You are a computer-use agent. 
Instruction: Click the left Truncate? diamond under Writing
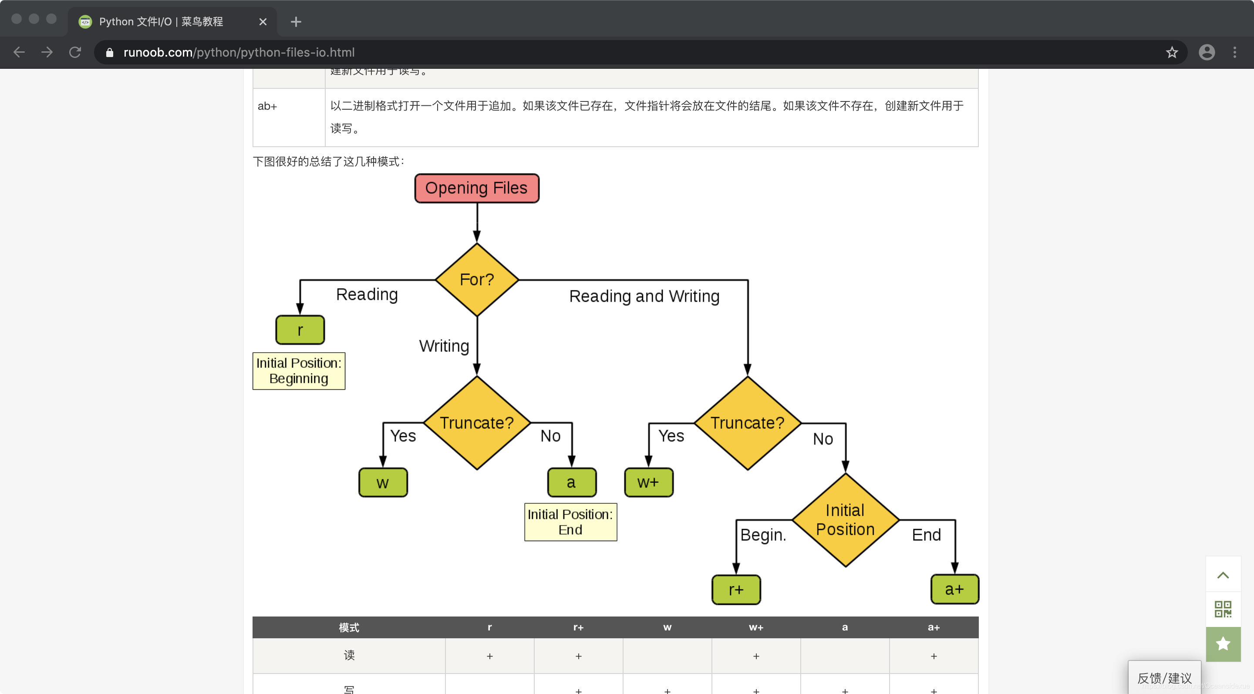coord(477,423)
